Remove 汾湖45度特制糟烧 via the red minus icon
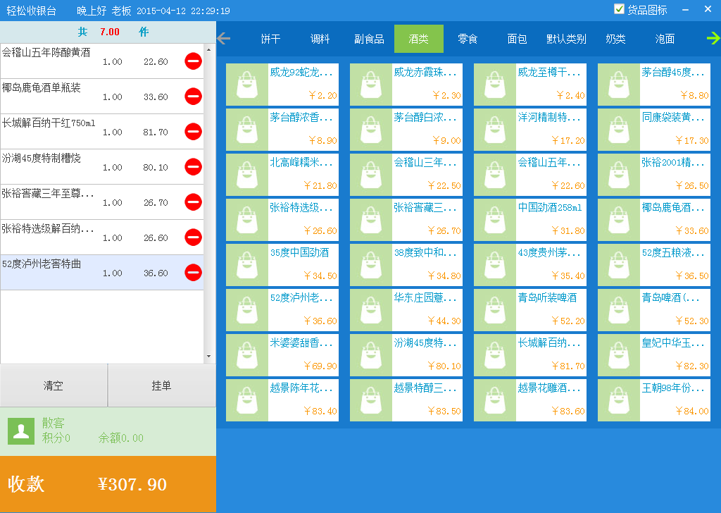721x513 pixels. pos(193,167)
